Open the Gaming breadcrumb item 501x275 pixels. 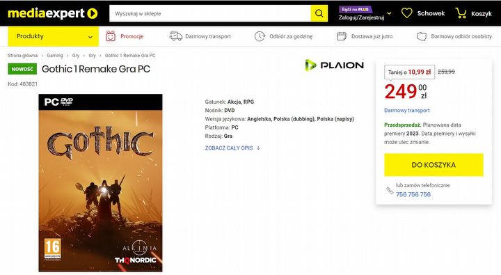[55, 55]
